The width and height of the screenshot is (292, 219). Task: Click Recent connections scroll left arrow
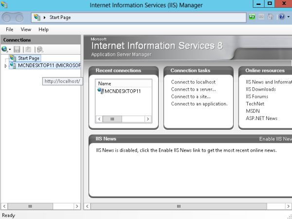[x=99, y=119]
